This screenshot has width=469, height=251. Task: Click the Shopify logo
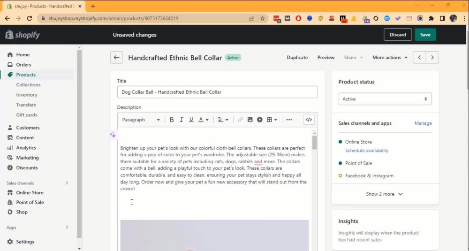(x=23, y=35)
